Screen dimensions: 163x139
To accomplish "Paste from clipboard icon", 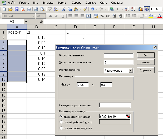I will (76, 9).
